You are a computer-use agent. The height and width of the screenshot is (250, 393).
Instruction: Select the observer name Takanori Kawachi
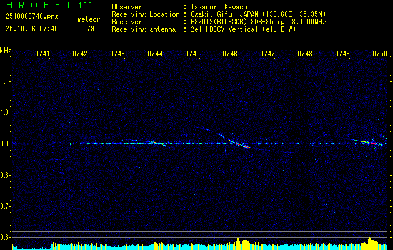(221, 7)
